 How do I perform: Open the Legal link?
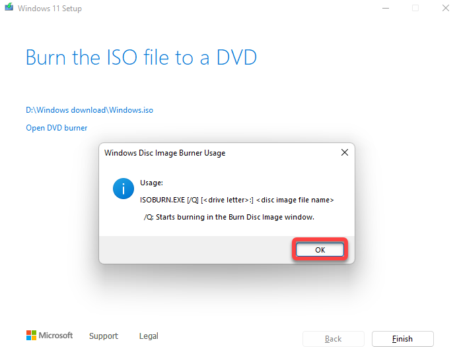tap(149, 336)
